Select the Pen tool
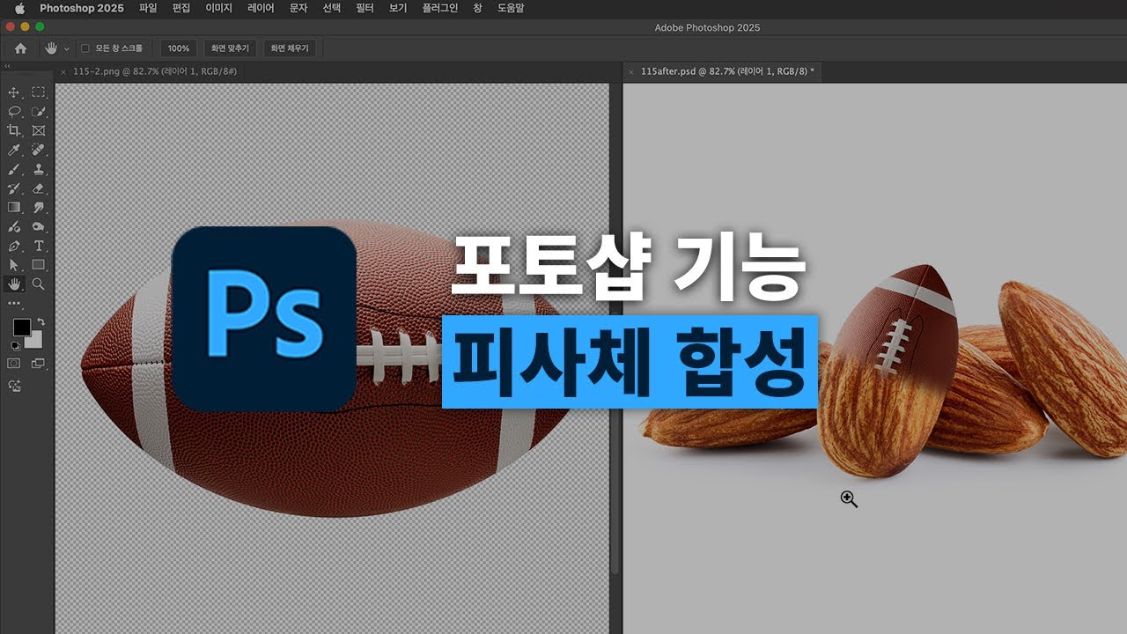This screenshot has width=1127, height=634. pyautogui.click(x=14, y=246)
